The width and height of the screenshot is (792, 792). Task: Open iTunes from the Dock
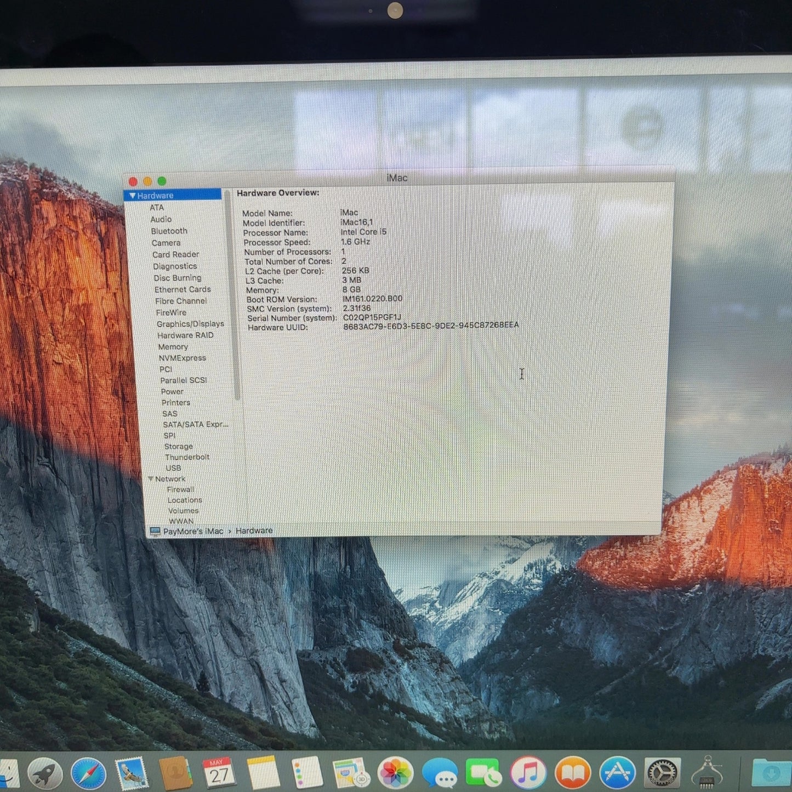(528, 773)
